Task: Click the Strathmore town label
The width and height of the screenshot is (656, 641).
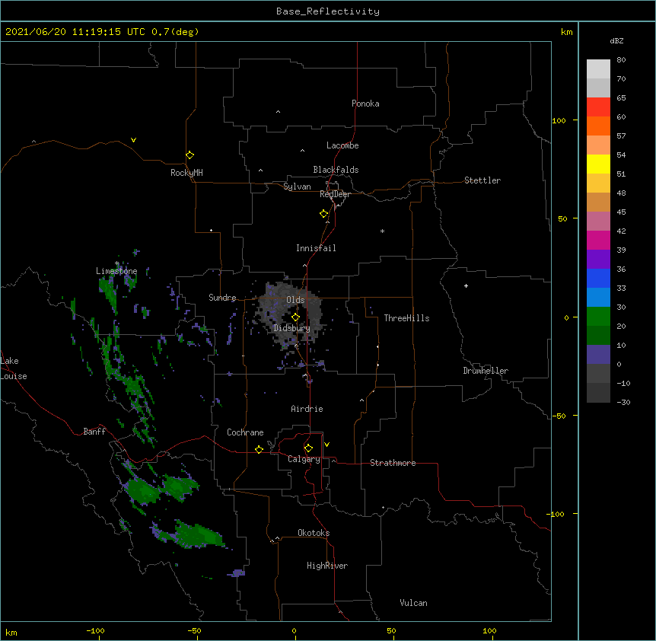Action: click(x=393, y=463)
